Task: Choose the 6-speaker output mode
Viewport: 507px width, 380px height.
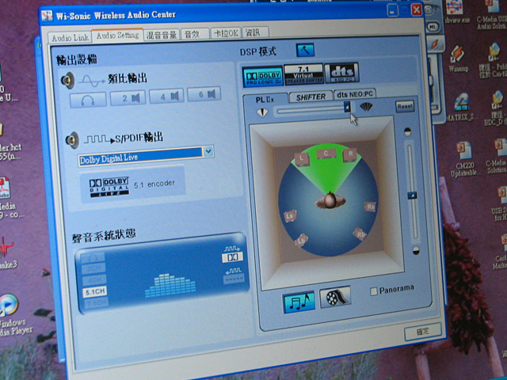Action: coord(205,95)
